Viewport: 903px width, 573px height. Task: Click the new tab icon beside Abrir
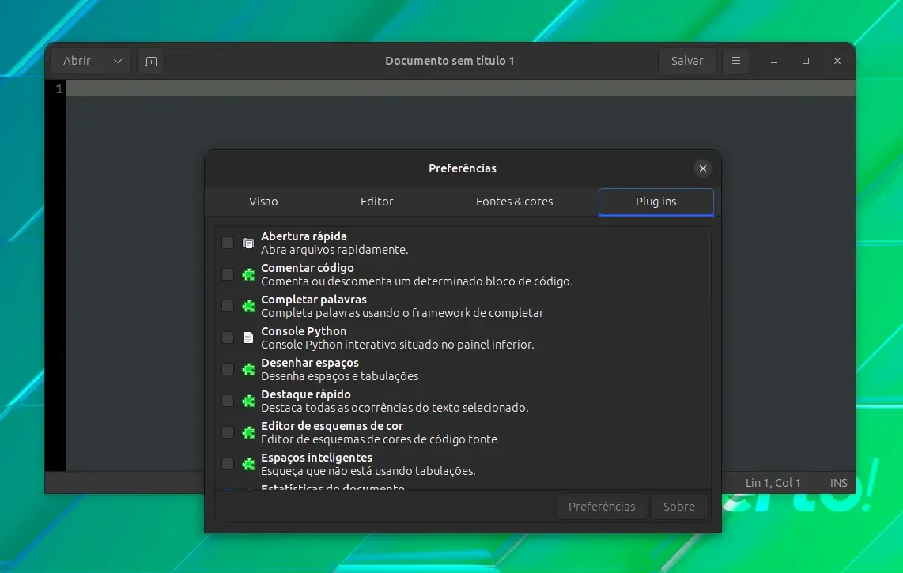click(x=151, y=61)
